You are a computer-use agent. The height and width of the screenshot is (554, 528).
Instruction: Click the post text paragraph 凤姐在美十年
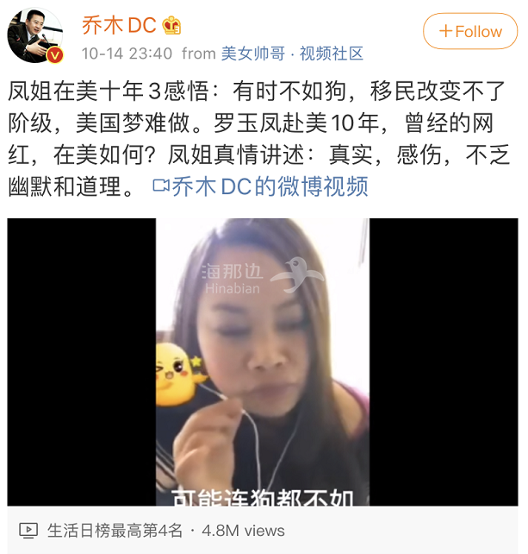[x=258, y=138]
